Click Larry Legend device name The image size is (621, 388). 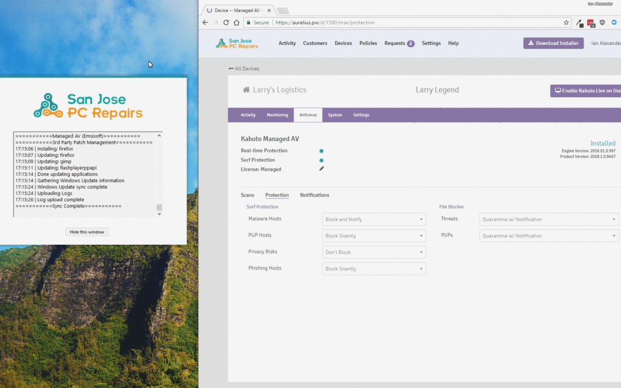click(x=437, y=90)
